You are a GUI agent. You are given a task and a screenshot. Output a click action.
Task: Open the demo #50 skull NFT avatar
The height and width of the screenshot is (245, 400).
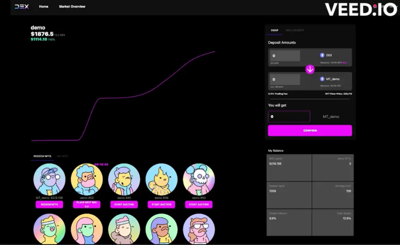click(199, 179)
